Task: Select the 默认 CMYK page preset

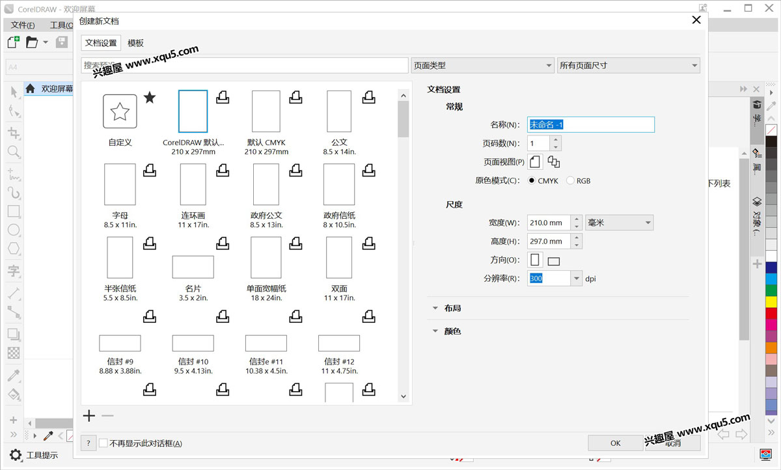Action: 266,111
